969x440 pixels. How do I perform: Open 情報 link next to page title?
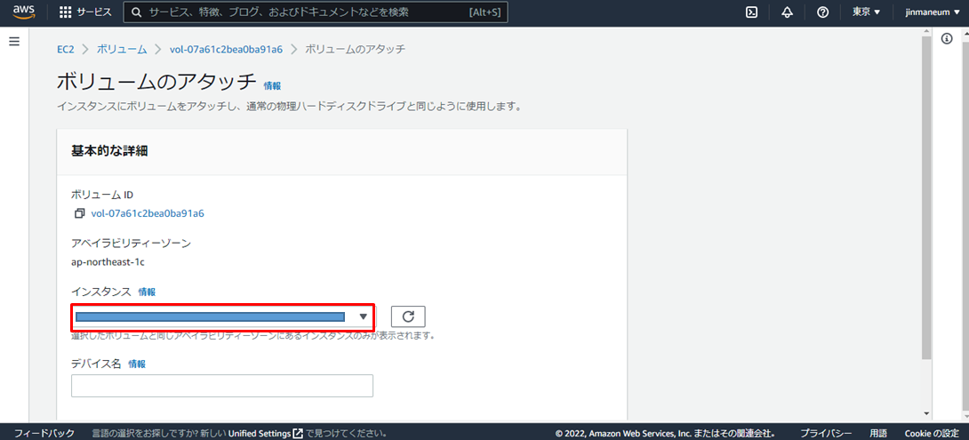(272, 86)
